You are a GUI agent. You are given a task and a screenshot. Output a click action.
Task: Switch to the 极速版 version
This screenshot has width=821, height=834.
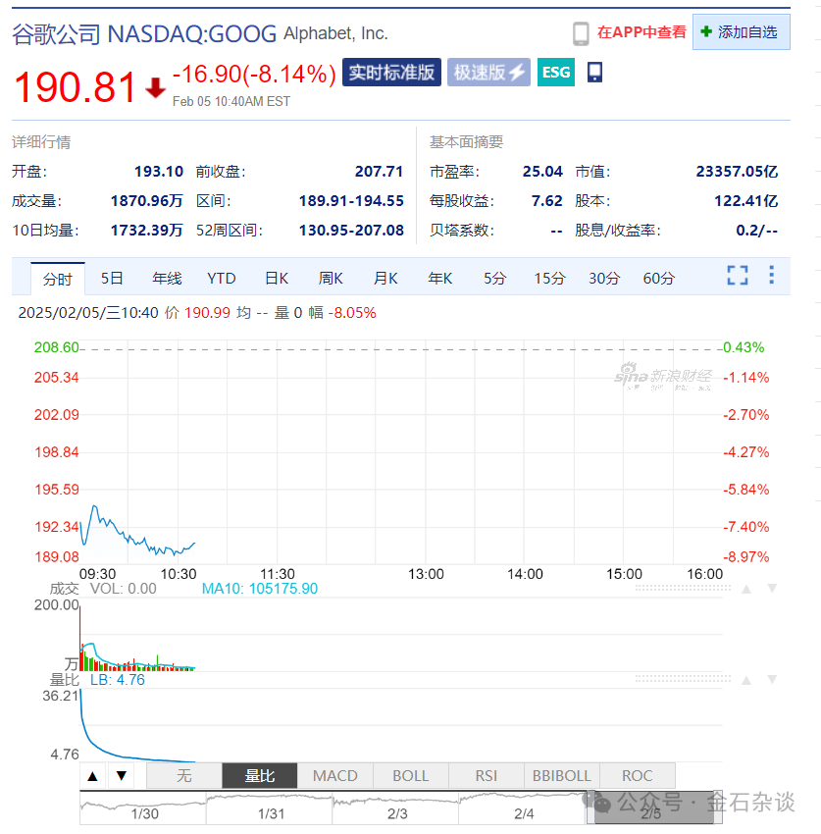click(488, 72)
